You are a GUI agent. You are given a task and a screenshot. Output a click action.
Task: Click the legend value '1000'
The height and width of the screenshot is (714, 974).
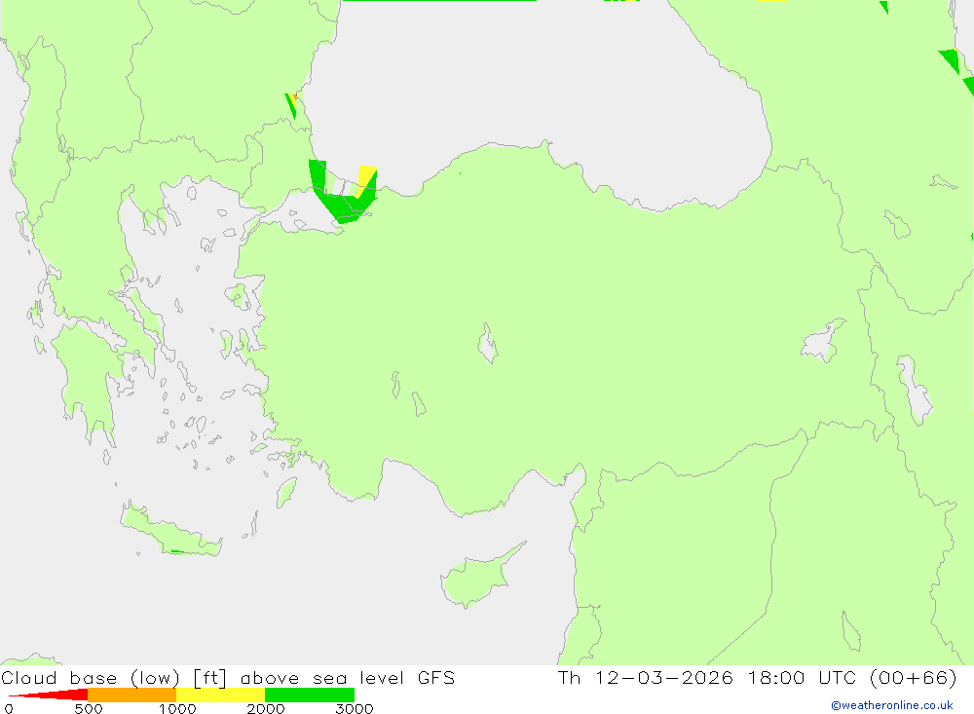click(x=177, y=709)
